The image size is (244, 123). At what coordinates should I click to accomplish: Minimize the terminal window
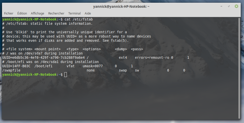222,6
